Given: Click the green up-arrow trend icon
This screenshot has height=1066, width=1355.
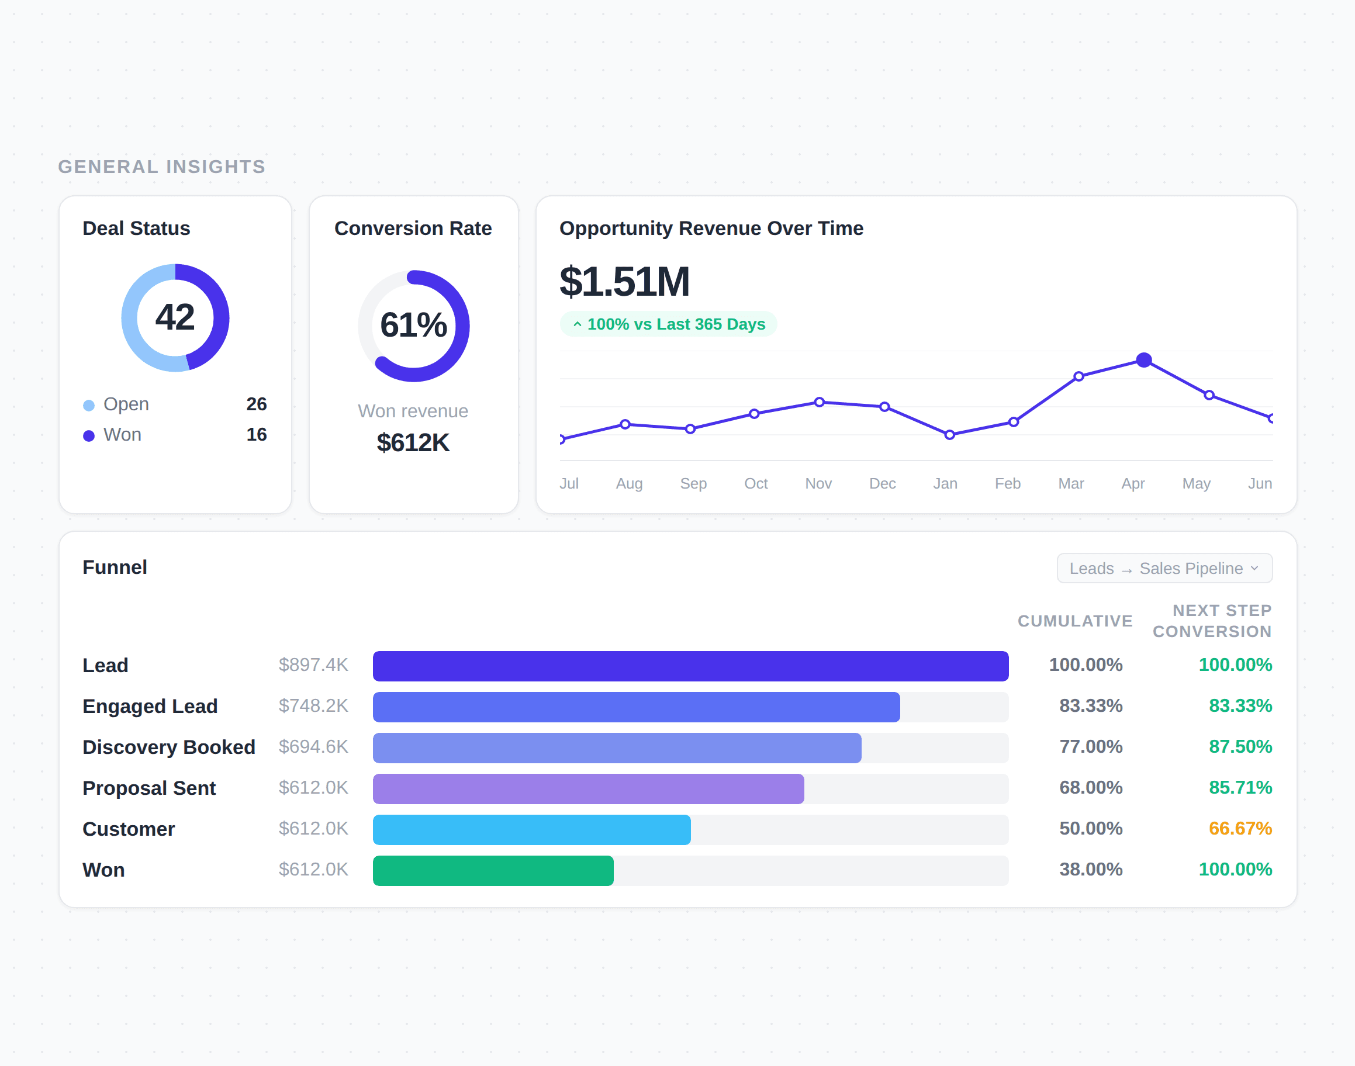Looking at the screenshot, I should click(x=578, y=324).
